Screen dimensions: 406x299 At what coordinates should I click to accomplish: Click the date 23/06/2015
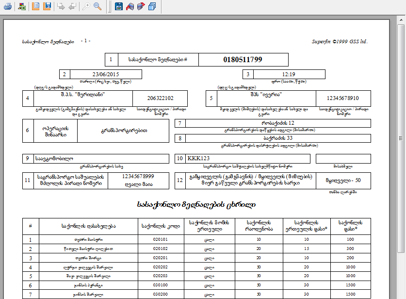coord(106,74)
